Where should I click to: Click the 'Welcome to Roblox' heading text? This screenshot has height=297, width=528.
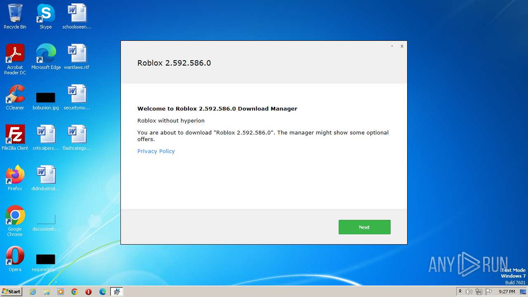[x=217, y=109]
